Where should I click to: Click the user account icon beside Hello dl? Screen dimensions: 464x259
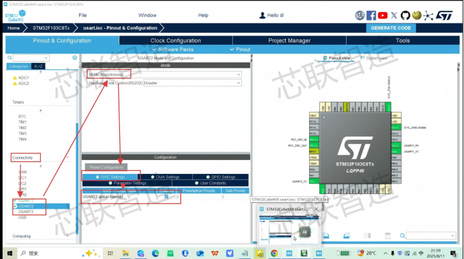click(x=262, y=15)
